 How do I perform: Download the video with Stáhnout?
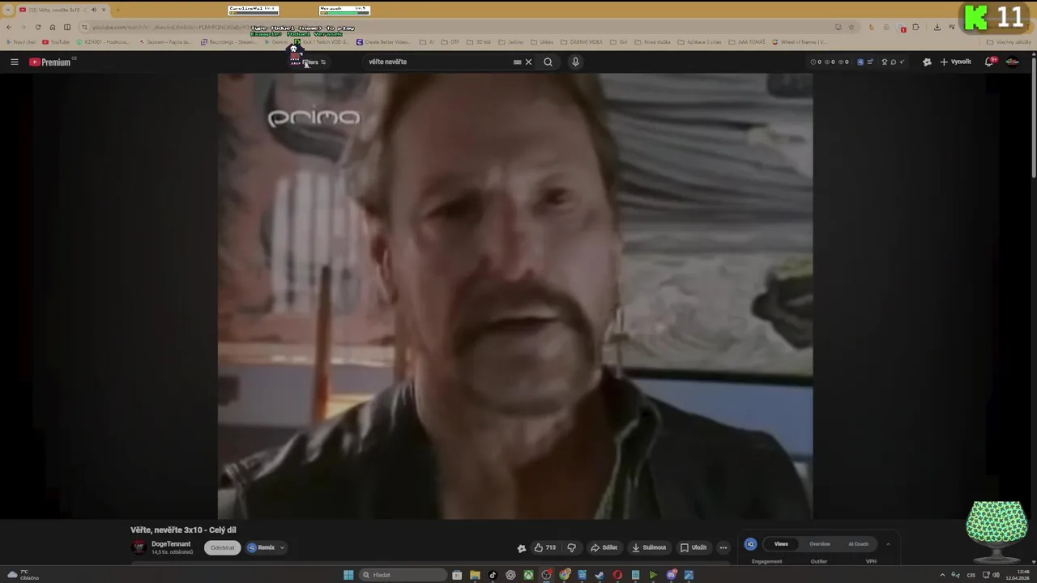(649, 547)
